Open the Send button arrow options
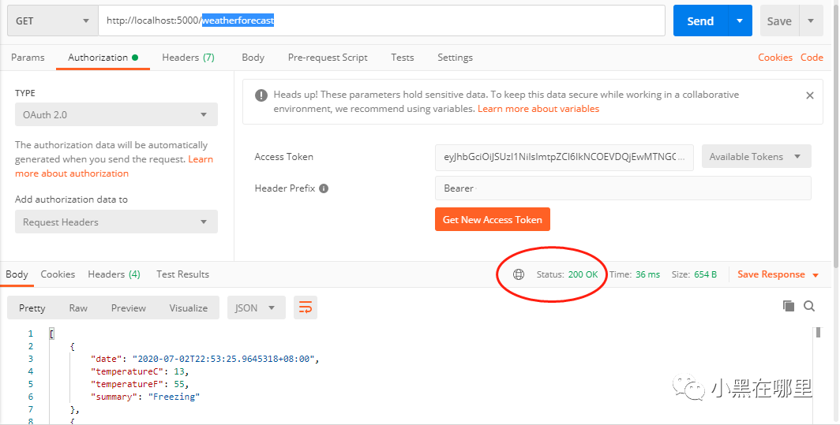Image resolution: width=840 pixels, height=425 pixels. [x=739, y=21]
